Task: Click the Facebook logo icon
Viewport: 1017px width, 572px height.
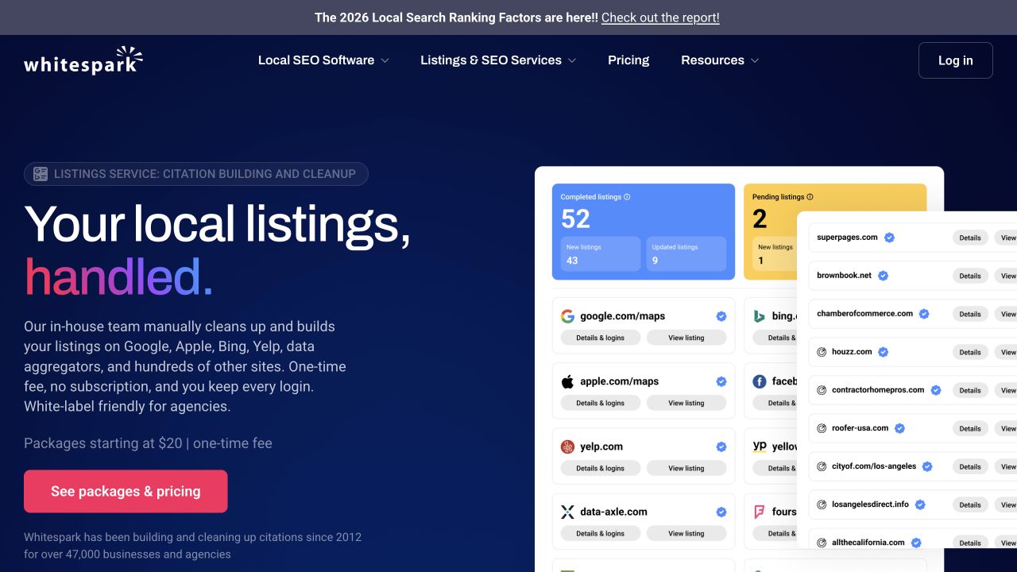Action: coord(759,381)
